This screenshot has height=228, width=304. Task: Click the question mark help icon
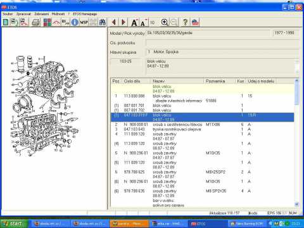(x=185, y=22)
